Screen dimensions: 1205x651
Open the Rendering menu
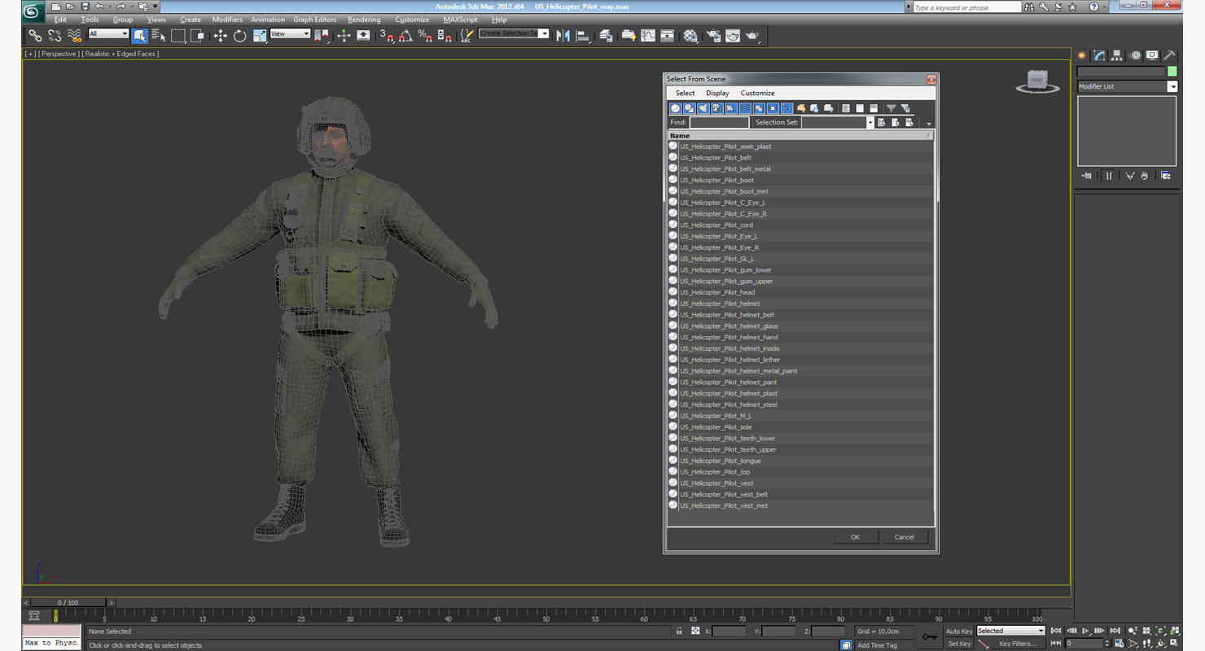coord(363,20)
